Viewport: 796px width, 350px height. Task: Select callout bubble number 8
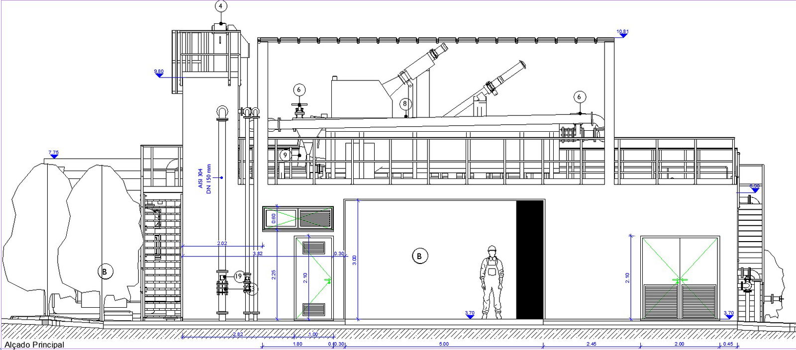[x=405, y=104]
